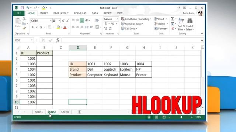Open the Calibri font name dropdown
Viewport: 236px width, 132px height.
(51, 21)
